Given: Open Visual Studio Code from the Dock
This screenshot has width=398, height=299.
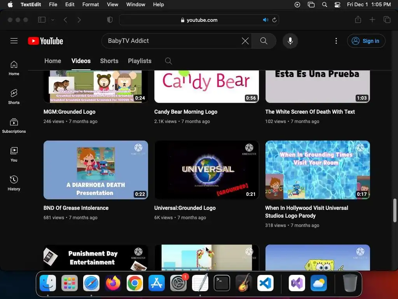Looking at the screenshot, I should click(x=265, y=283).
